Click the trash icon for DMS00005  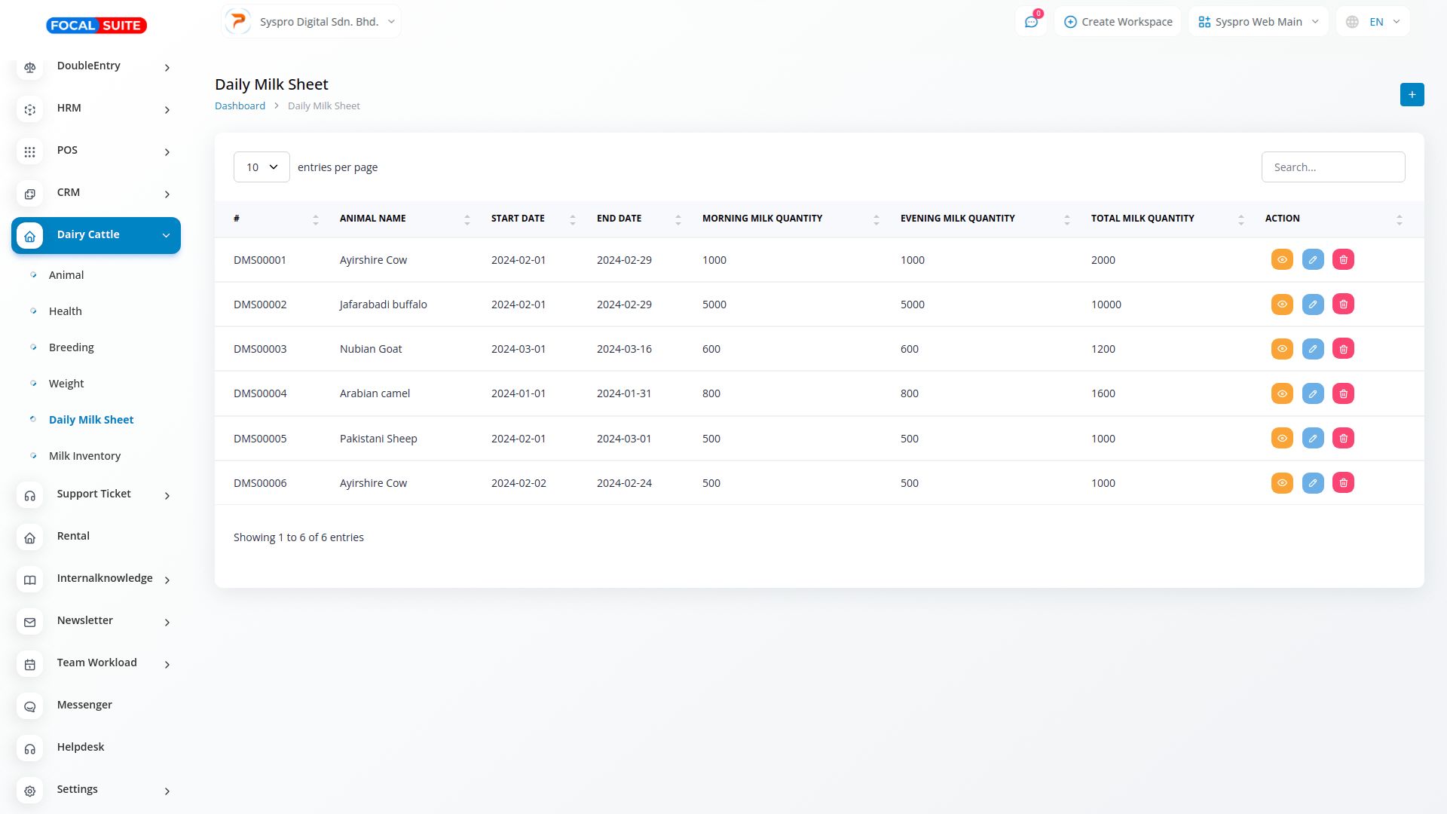(1343, 439)
